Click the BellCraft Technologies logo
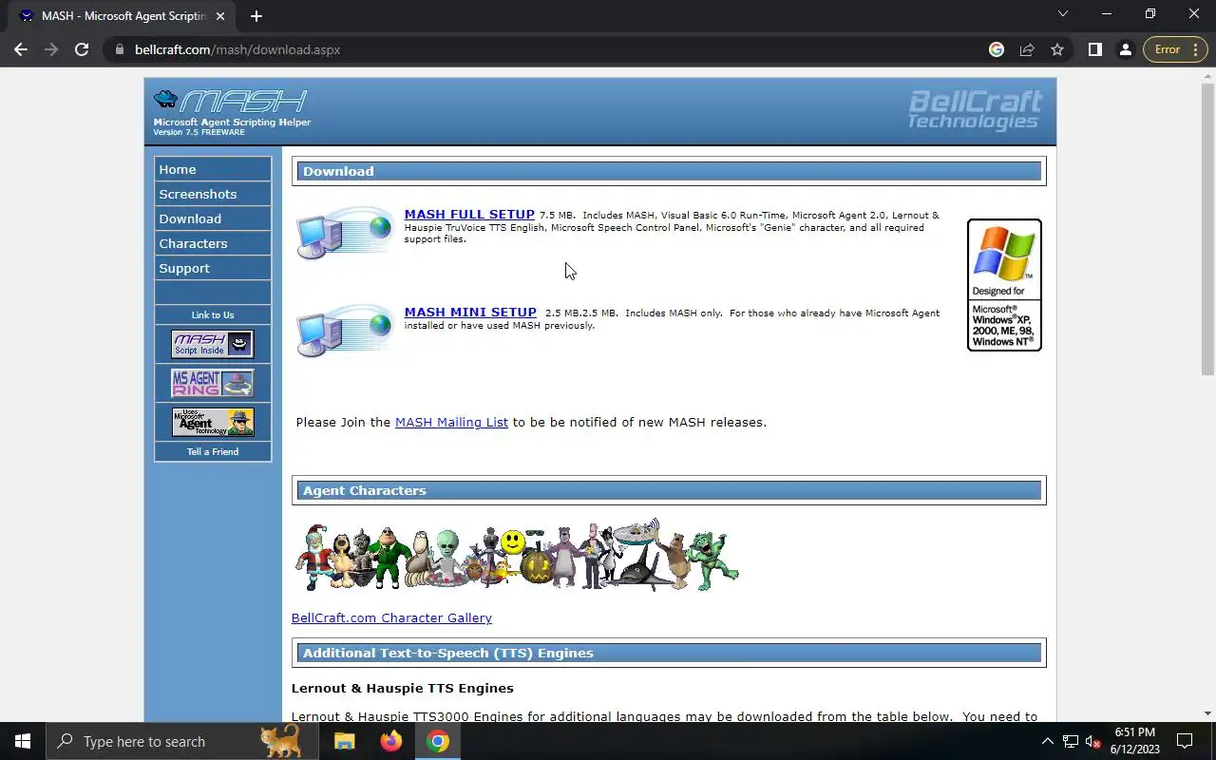Image resolution: width=1216 pixels, height=760 pixels. click(975, 110)
